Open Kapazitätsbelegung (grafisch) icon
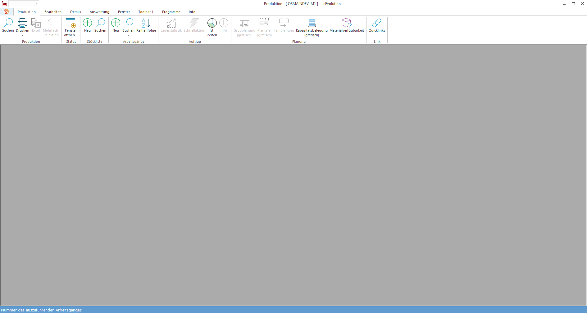 coord(312,23)
